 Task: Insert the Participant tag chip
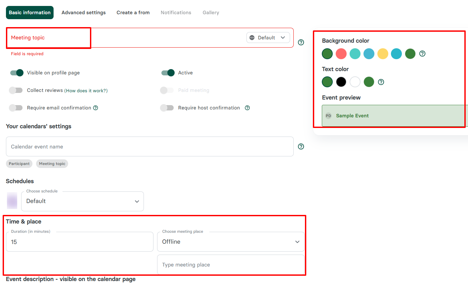19,164
